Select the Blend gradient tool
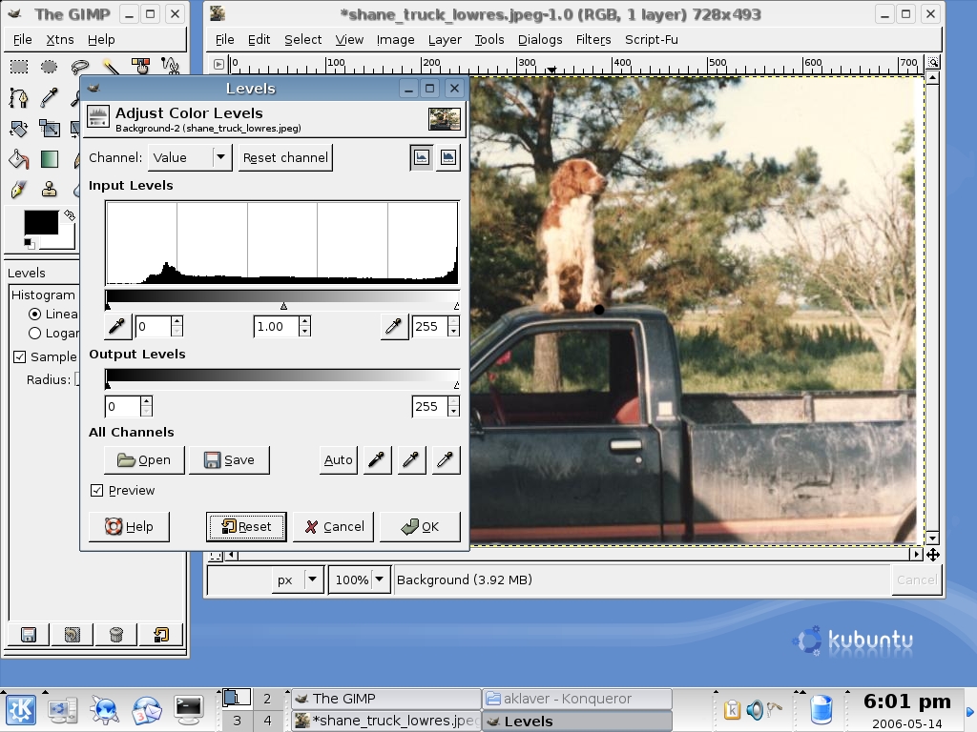Screen dimensions: 977x732 coord(49,158)
